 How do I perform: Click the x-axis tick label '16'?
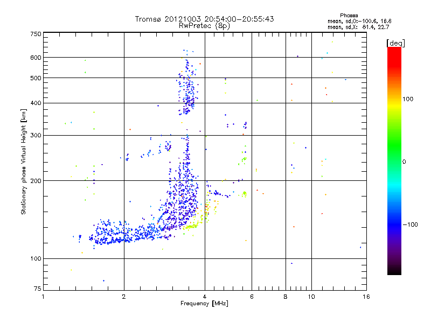[x=366, y=297]
